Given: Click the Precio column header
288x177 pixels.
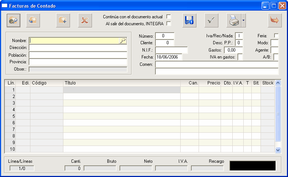Looking at the screenshot, I should (x=210, y=83).
